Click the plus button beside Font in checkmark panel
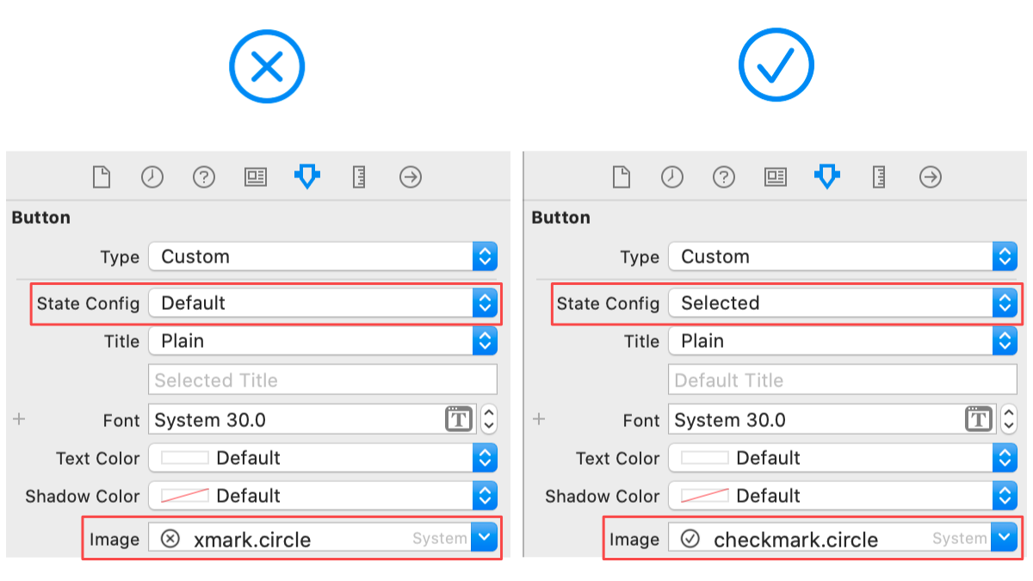 (540, 419)
